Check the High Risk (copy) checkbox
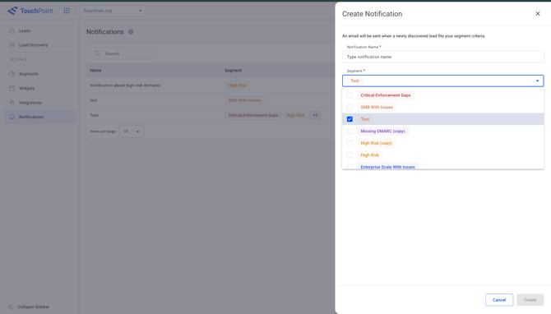The height and width of the screenshot is (314, 551). point(350,143)
